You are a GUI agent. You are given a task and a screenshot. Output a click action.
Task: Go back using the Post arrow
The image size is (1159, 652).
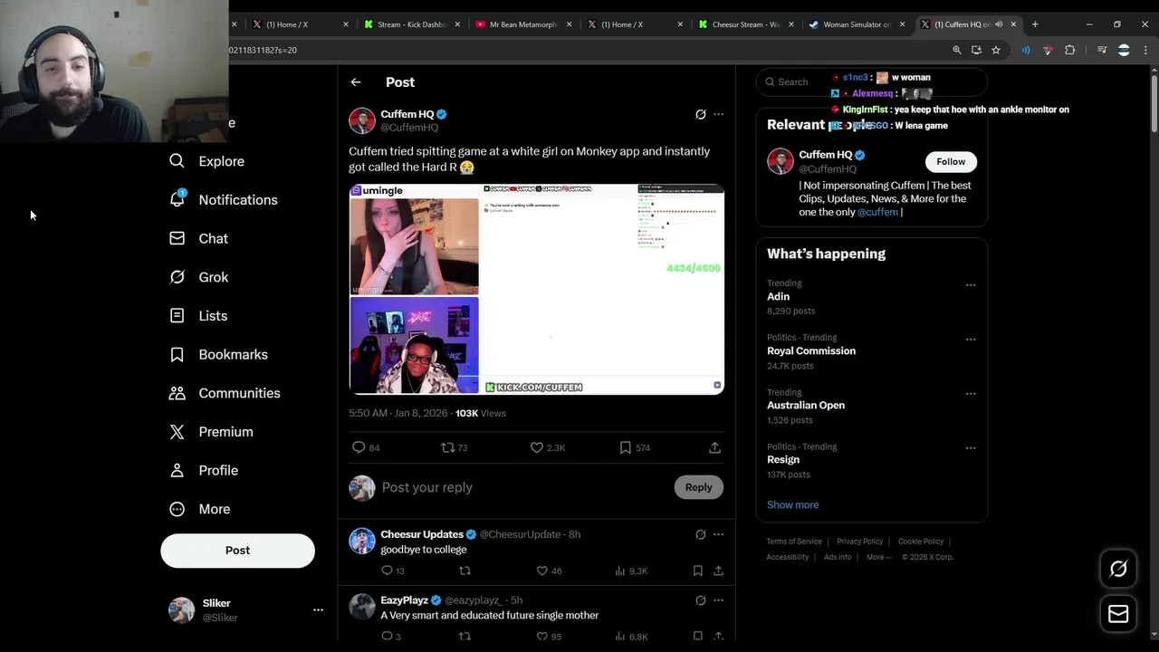[x=356, y=82]
